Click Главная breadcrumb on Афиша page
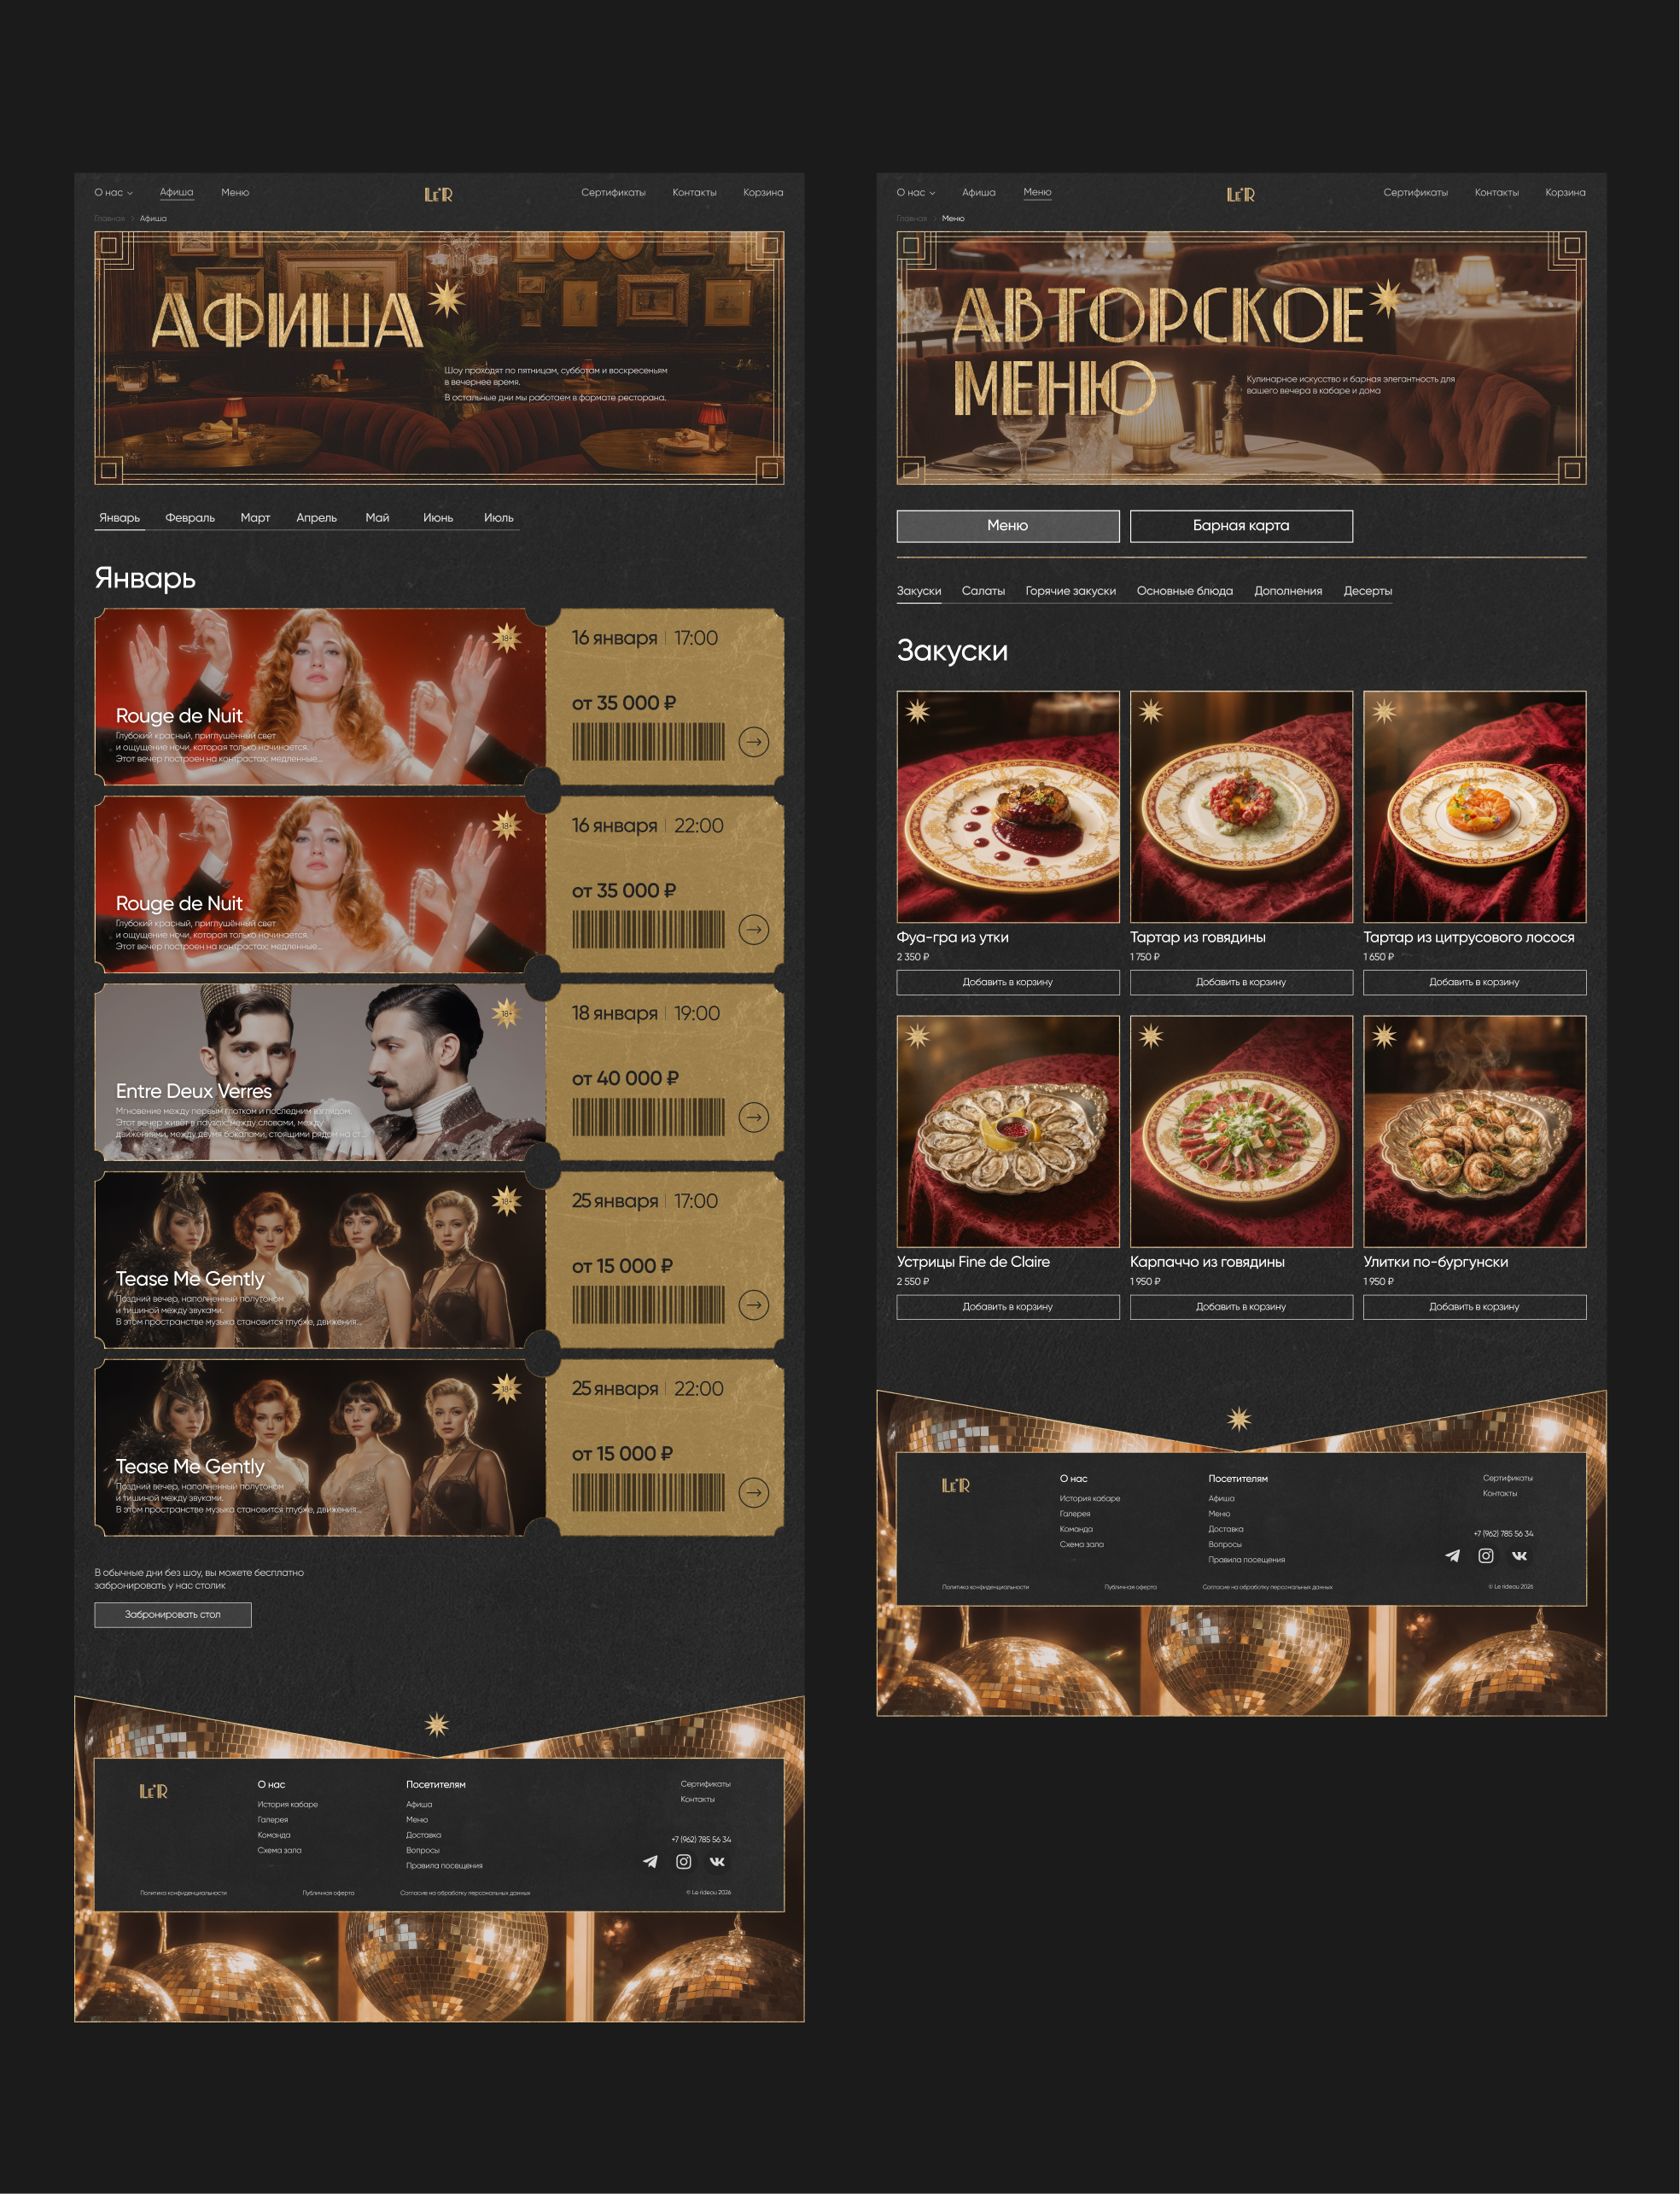This screenshot has height=2194, width=1680. 109,218
